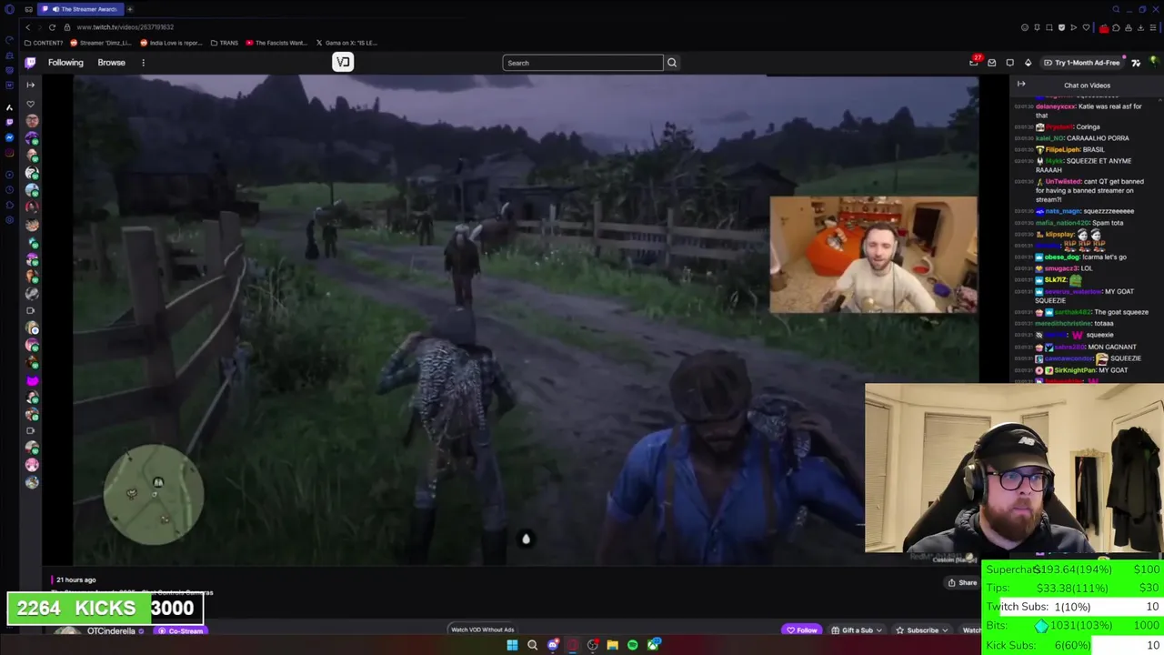The image size is (1164, 655).
Task: Open the Following tab on Twitch
Action: click(65, 63)
